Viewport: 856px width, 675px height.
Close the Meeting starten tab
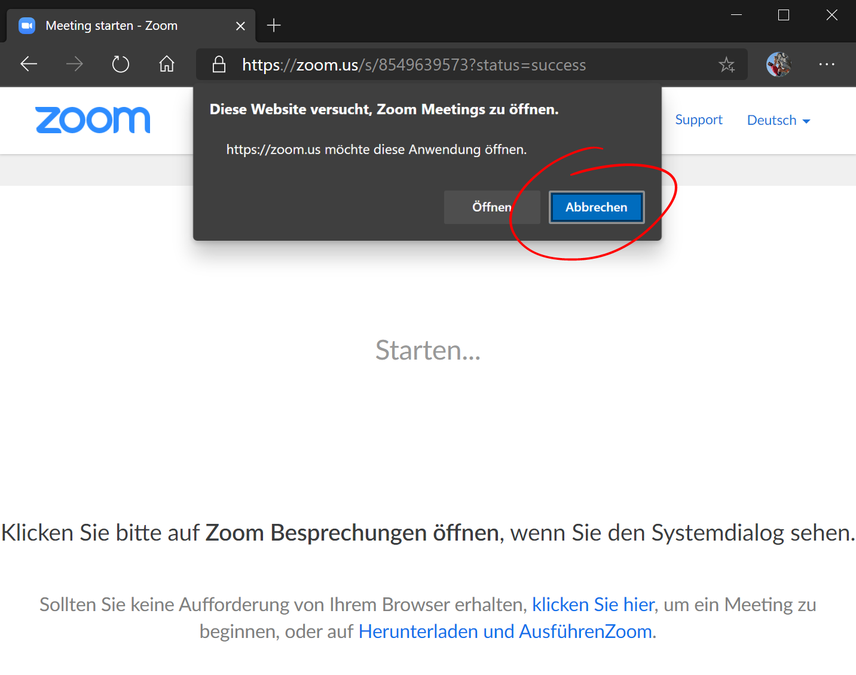click(240, 26)
